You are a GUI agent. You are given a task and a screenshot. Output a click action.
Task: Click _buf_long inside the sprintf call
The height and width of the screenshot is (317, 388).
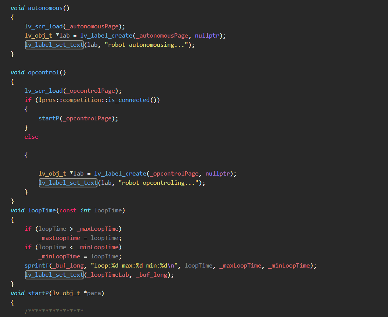(68, 266)
